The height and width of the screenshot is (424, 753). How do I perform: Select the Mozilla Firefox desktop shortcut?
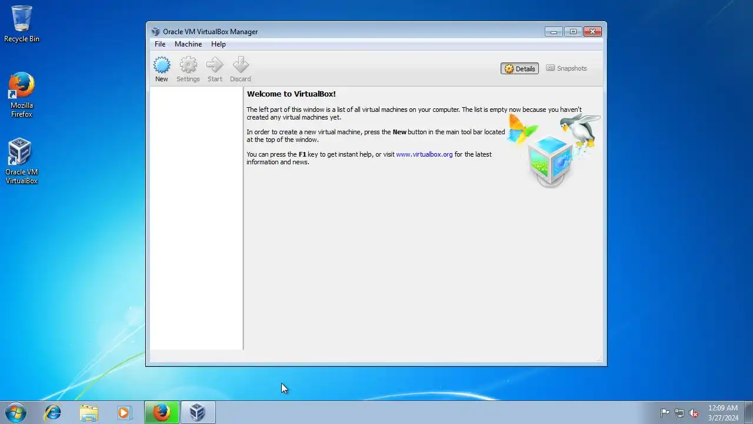point(22,95)
